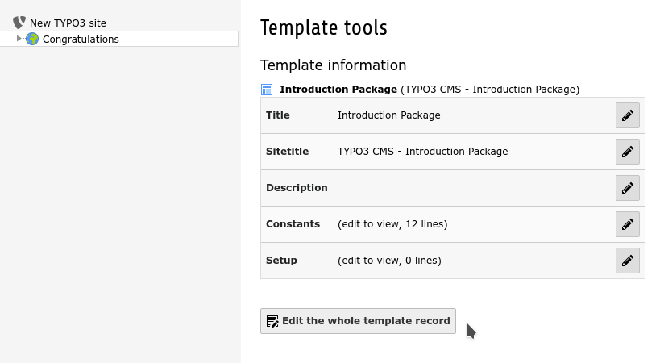Edit Setup with the pencil button
The image size is (660, 363).
(x=627, y=261)
